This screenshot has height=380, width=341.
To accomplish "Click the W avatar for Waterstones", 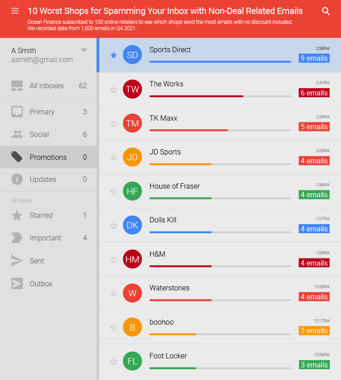I will 132,293.
